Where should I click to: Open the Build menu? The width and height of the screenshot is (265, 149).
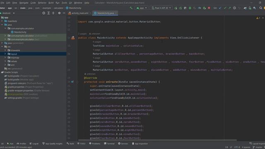click(51, 3)
